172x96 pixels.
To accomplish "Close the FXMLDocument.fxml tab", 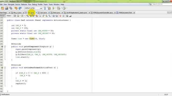I will pyautogui.click(x=134, y=13).
